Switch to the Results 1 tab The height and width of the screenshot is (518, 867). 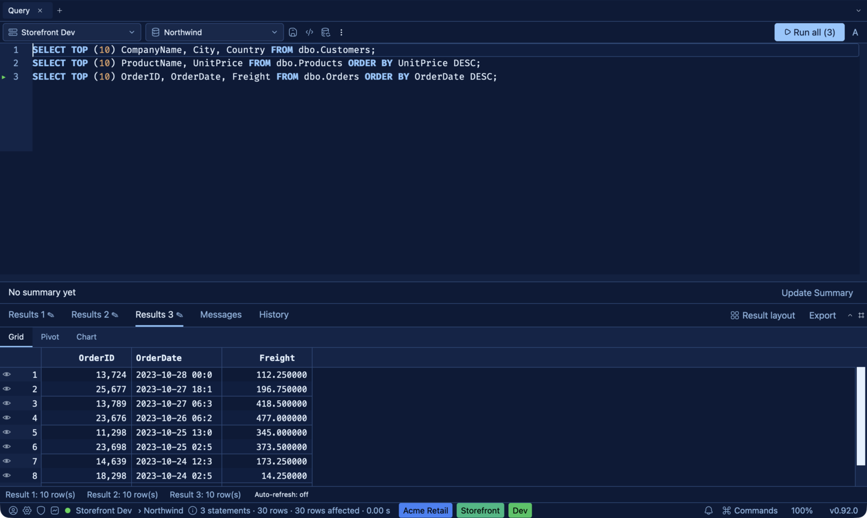click(x=26, y=315)
